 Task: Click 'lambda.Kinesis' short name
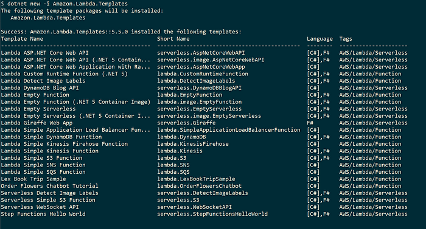180,151
